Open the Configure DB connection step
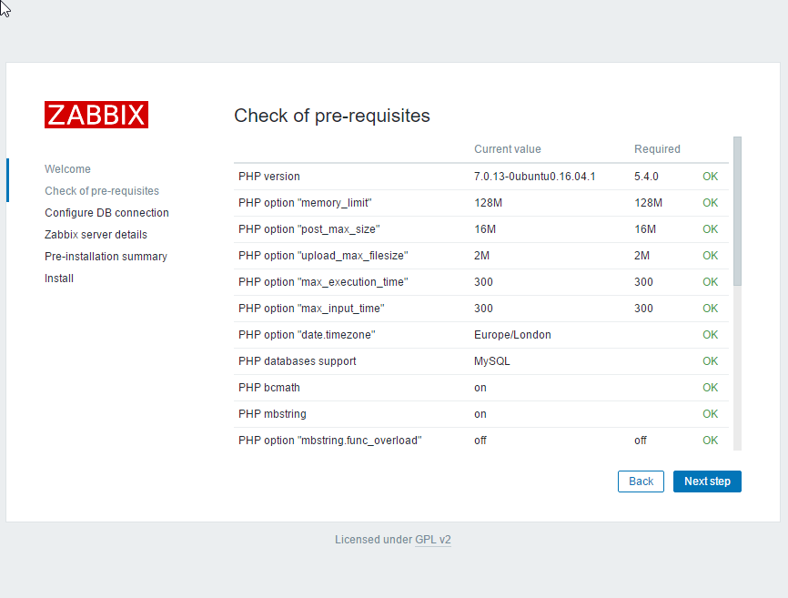Viewport: 788px width, 598px height. click(x=106, y=212)
